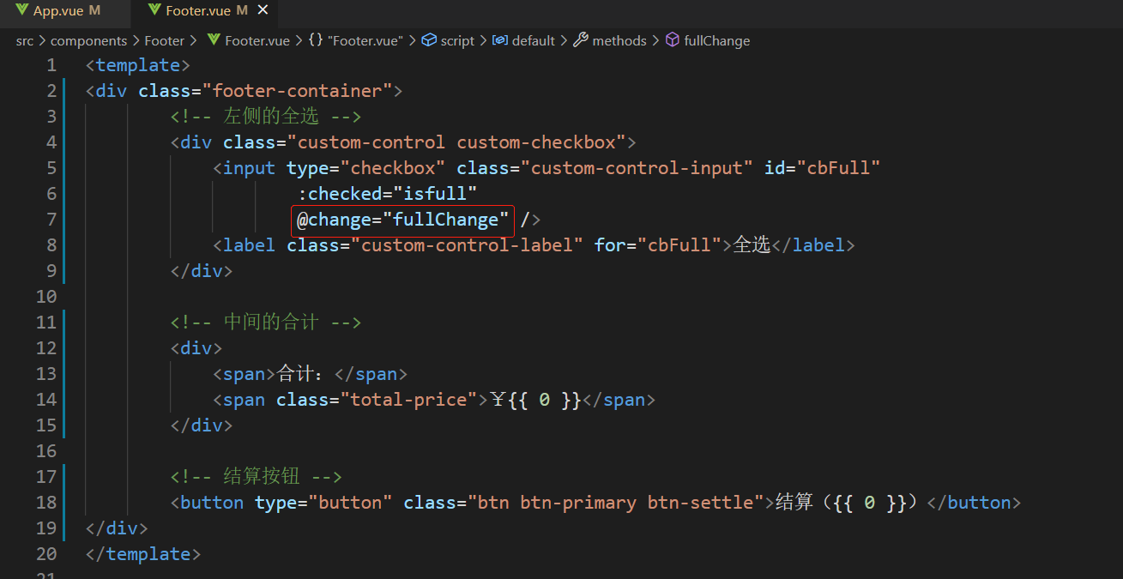The image size is (1123, 579).
Task: Click line number 14 in the gutter
Action: pyautogui.click(x=46, y=400)
